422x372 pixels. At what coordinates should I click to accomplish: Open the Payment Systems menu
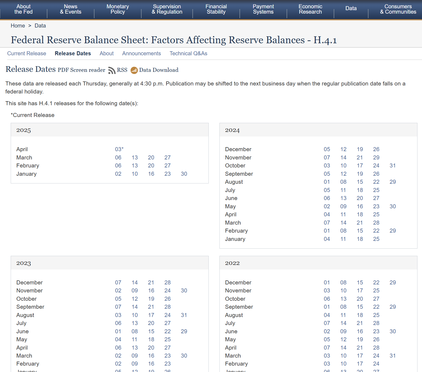[263, 9]
